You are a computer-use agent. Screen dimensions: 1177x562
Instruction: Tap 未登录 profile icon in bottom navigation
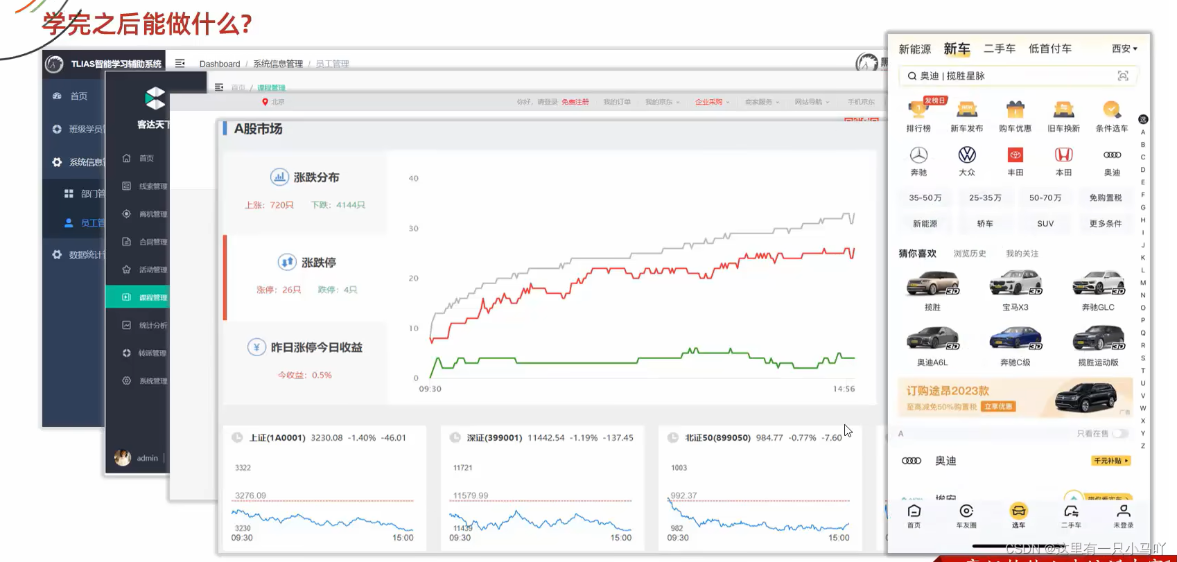tap(1124, 511)
